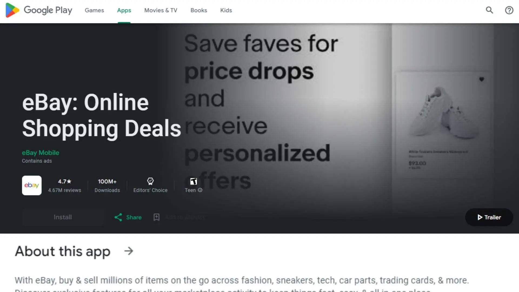Click the eBay Mobile developer link
The width and height of the screenshot is (519, 292).
tap(40, 152)
